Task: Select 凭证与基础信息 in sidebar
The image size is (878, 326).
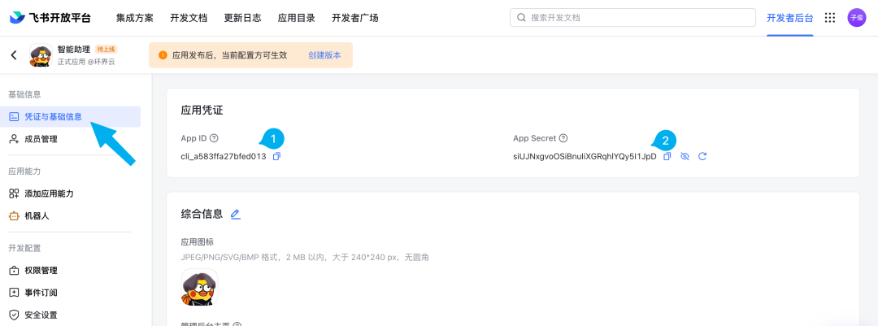Action: click(70, 116)
